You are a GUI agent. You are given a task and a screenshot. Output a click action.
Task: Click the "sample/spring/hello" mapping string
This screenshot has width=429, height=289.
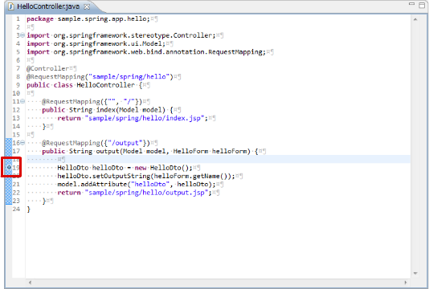point(129,76)
